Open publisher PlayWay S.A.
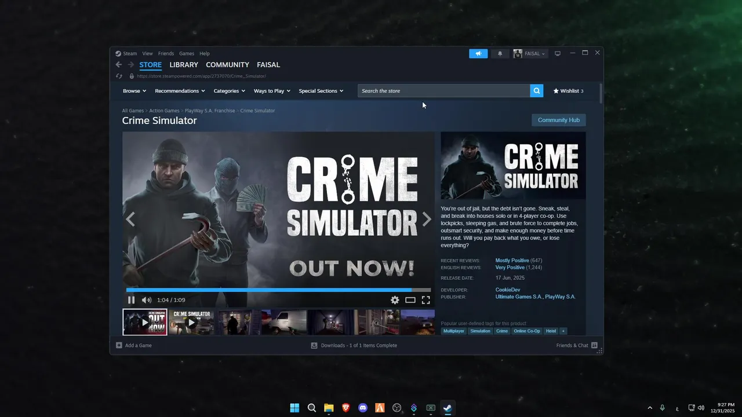The height and width of the screenshot is (417, 742). point(561,297)
